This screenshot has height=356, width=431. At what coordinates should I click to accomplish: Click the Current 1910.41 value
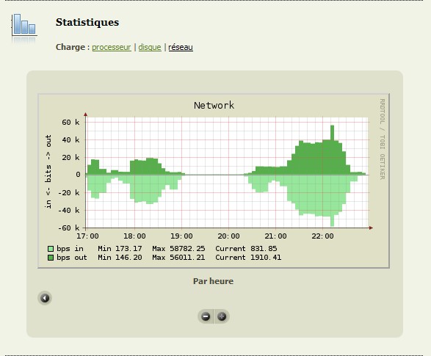(x=248, y=258)
